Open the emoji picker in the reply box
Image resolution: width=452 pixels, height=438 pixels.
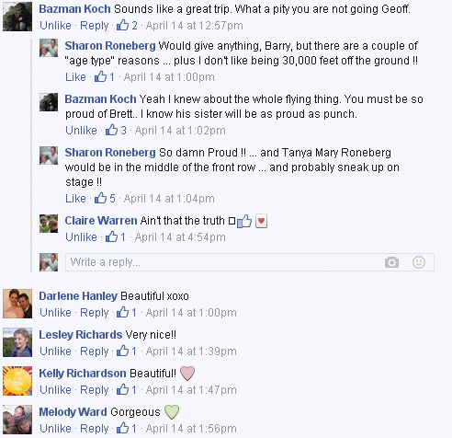419,262
